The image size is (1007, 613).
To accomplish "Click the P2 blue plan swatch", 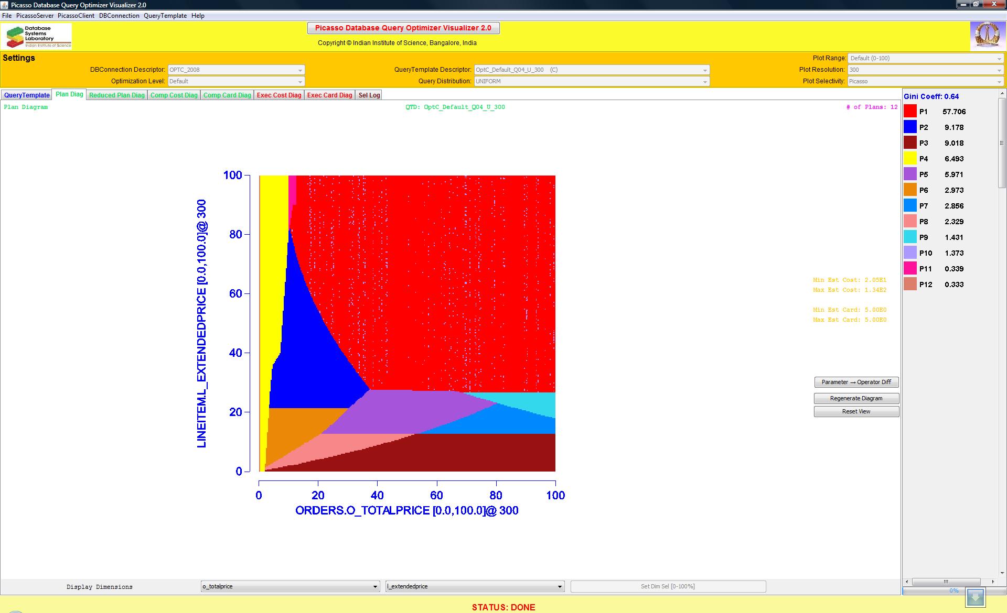I will 910,127.
